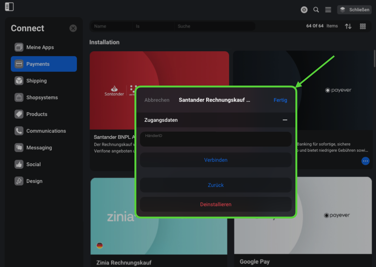
Task: Click the Design brush icon
Action: coord(19,181)
